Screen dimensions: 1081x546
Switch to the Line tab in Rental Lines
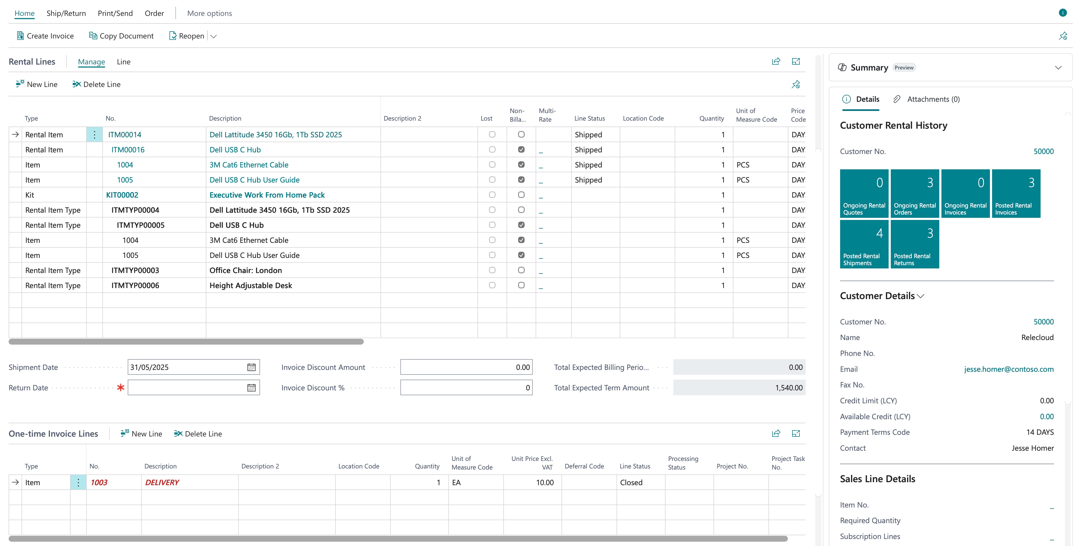pos(123,62)
